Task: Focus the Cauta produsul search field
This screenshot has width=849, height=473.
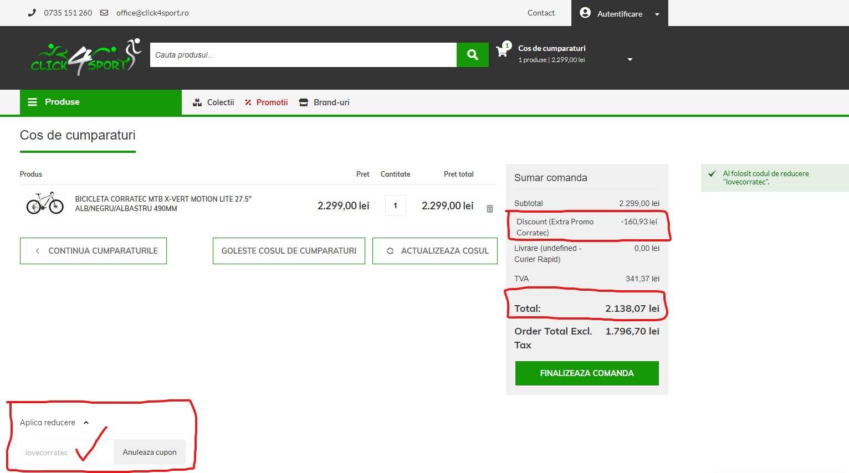Action: [x=303, y=55]
